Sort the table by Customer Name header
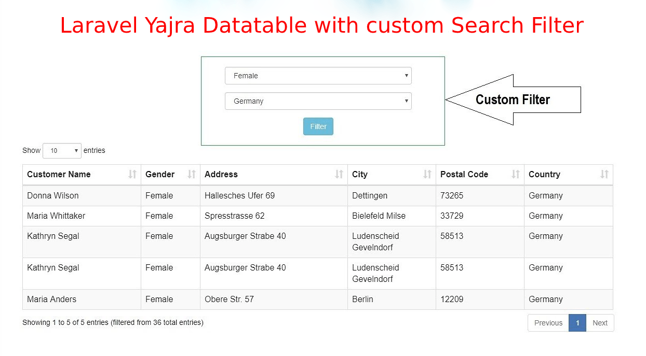The height and width of the screenshot is (356, 646). pos(59,174)
